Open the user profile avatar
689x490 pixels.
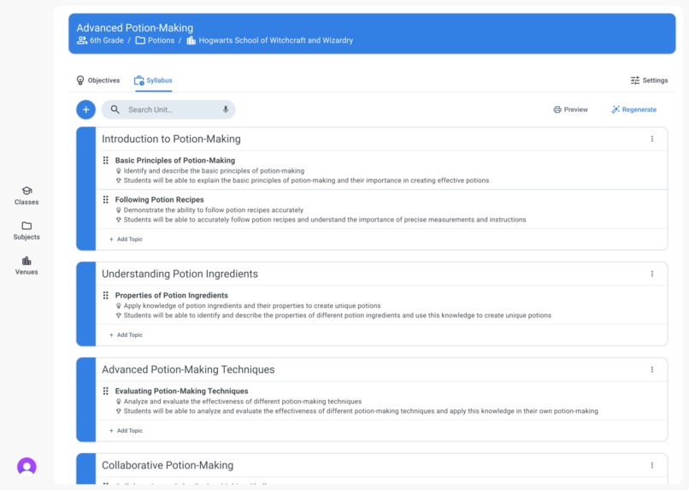pos(26,466)
